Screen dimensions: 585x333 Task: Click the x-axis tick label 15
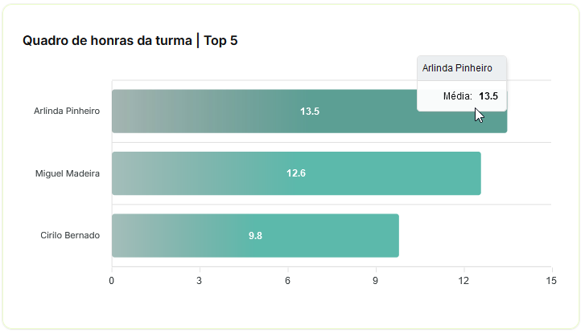pos(551,281)
